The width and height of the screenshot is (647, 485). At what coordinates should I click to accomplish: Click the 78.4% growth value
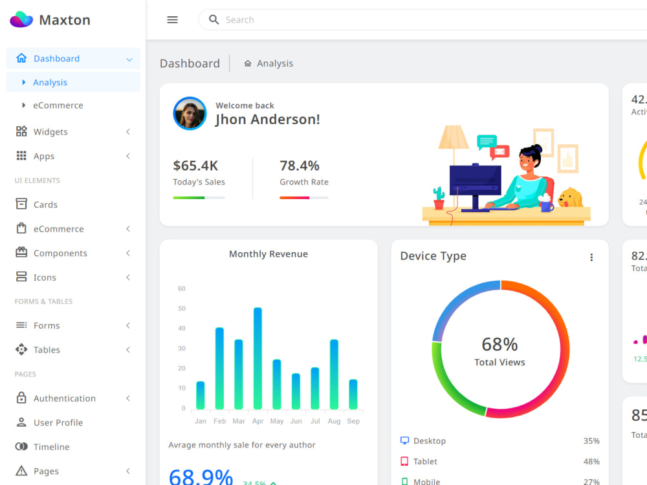pyautogui.click(x=300, y=166)
